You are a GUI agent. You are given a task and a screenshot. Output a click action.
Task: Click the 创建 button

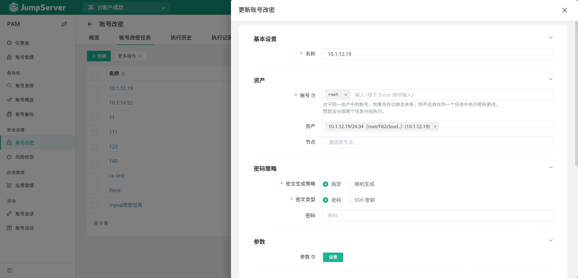(x=98, y=56)
